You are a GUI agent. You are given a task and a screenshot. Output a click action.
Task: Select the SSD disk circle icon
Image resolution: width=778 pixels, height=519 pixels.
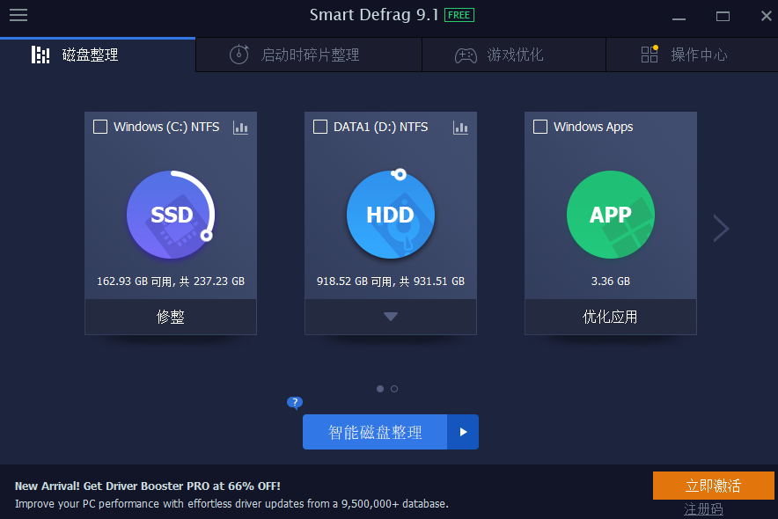pyautogui.click(x=170, y=214)
